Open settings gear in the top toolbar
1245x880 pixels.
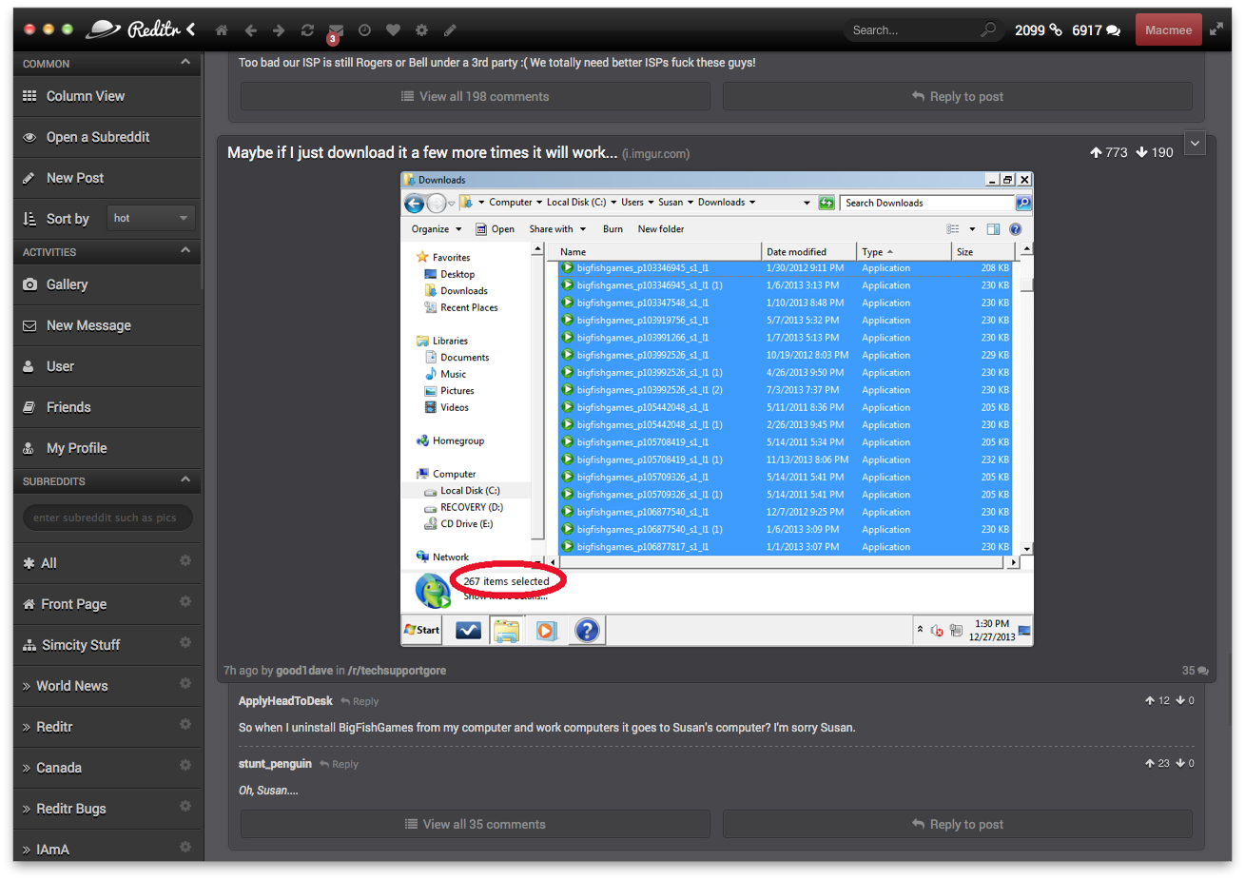[x=421, y=30]
